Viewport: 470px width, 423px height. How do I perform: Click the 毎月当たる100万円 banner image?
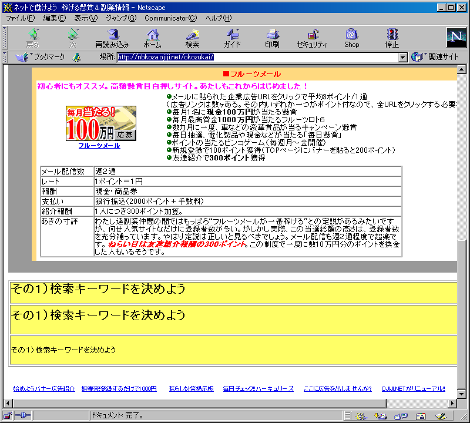(101, 123)
